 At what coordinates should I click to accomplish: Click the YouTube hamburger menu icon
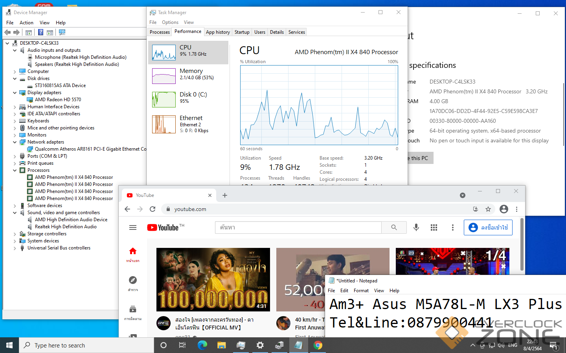pos(133,227)
